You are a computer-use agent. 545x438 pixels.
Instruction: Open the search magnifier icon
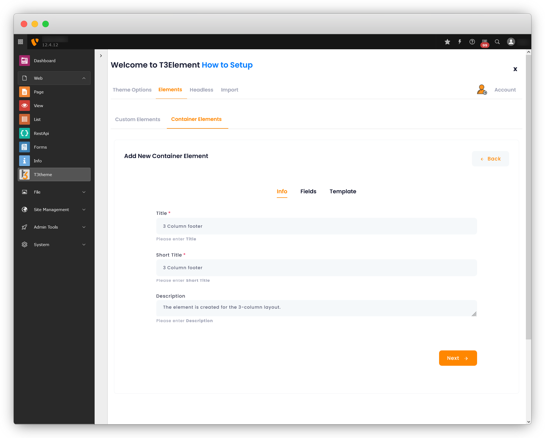pos(497,42)
